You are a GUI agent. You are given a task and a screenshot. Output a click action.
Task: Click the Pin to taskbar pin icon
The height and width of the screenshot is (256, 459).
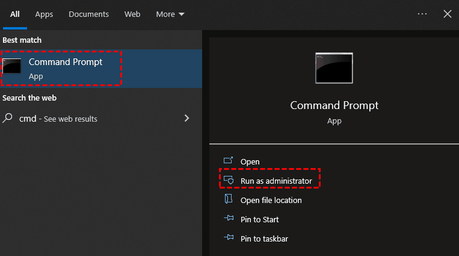click(228, 239)
